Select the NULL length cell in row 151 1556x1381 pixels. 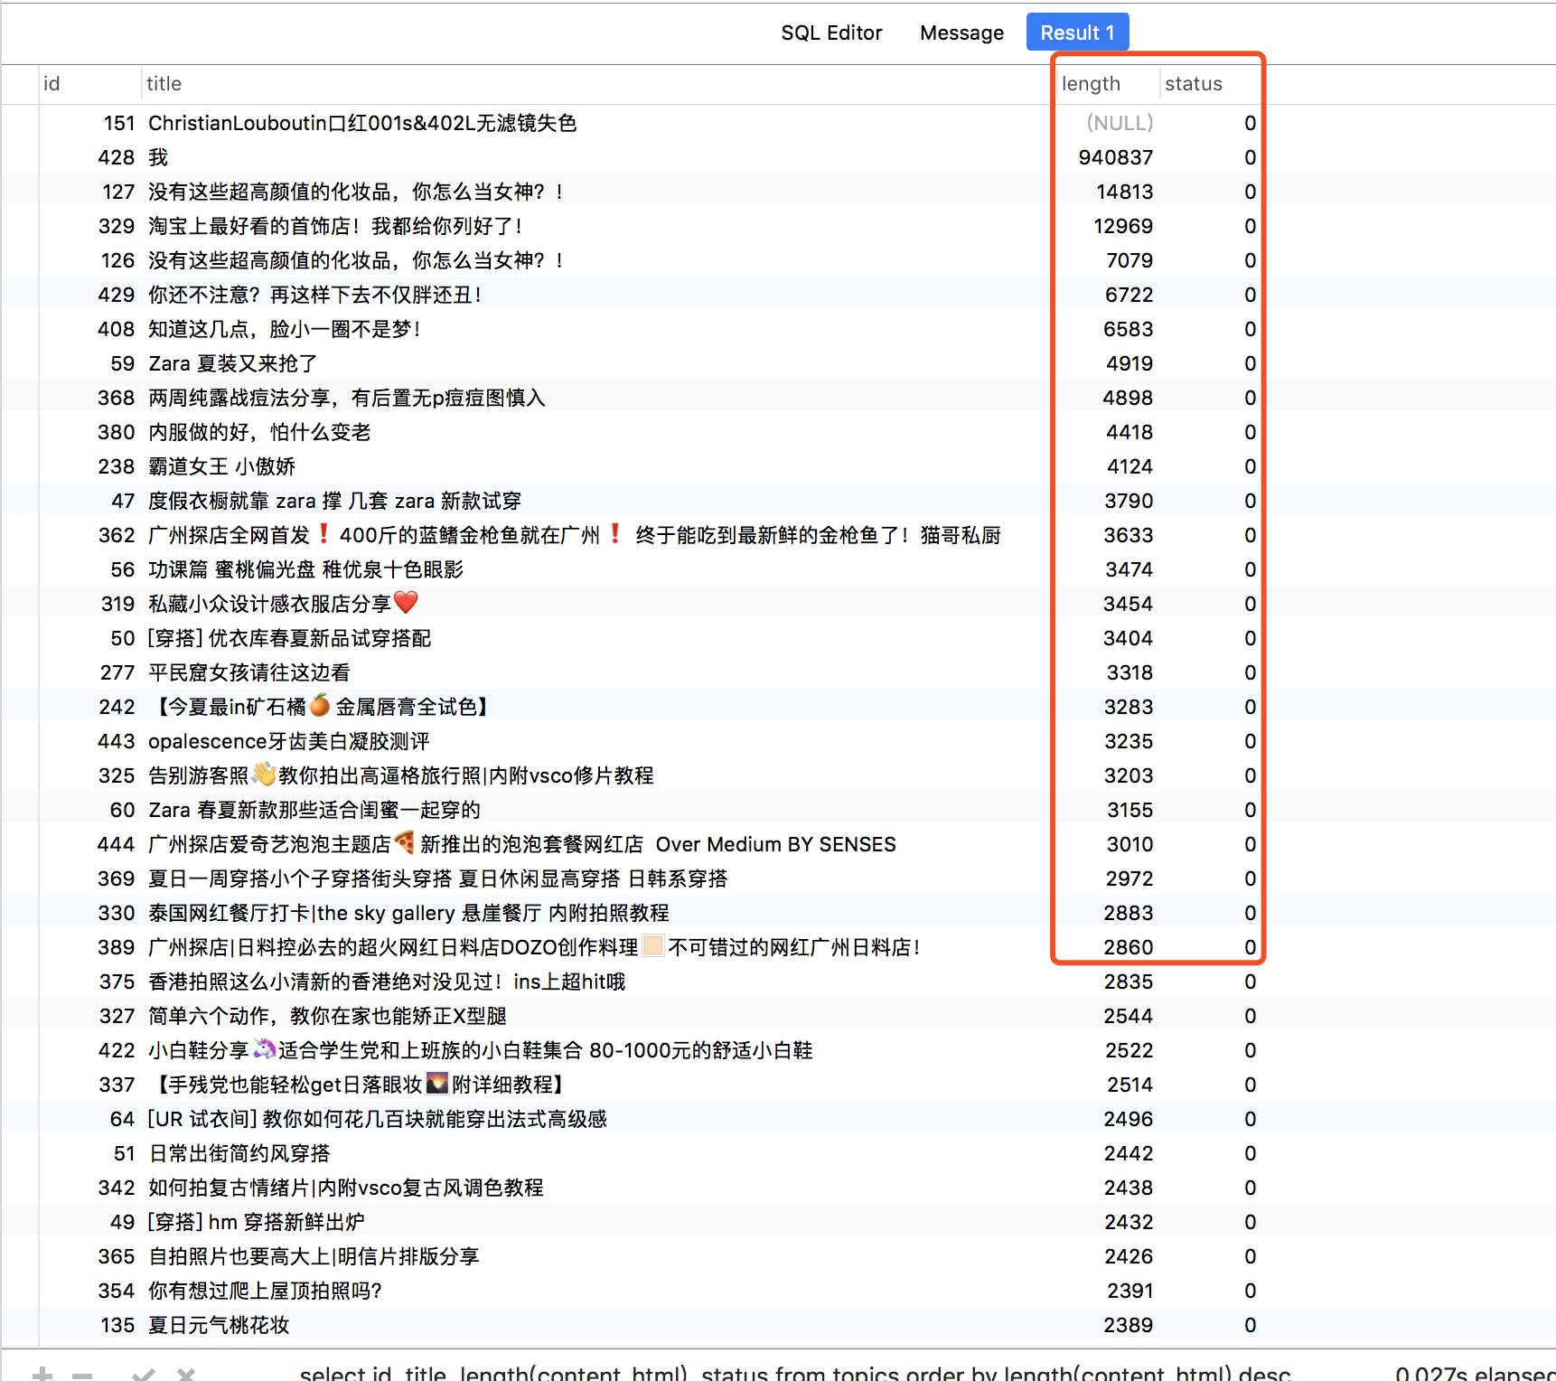pos(1119,123)
